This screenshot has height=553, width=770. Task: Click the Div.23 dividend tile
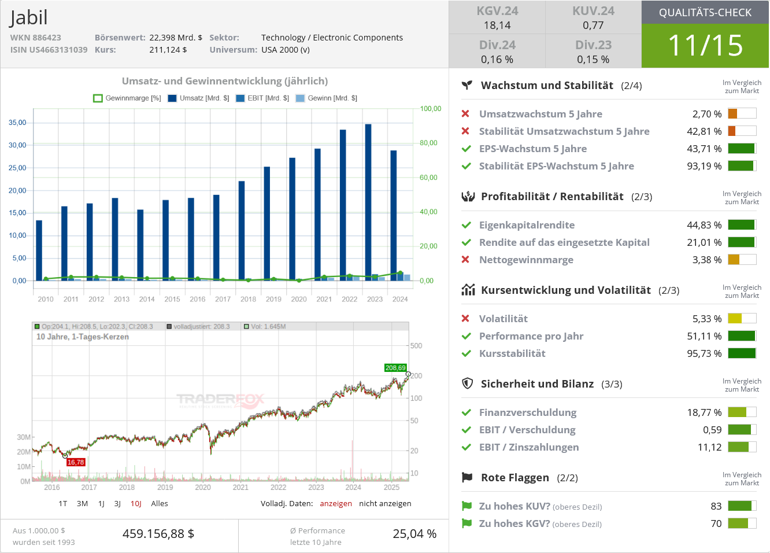(593, 51)
